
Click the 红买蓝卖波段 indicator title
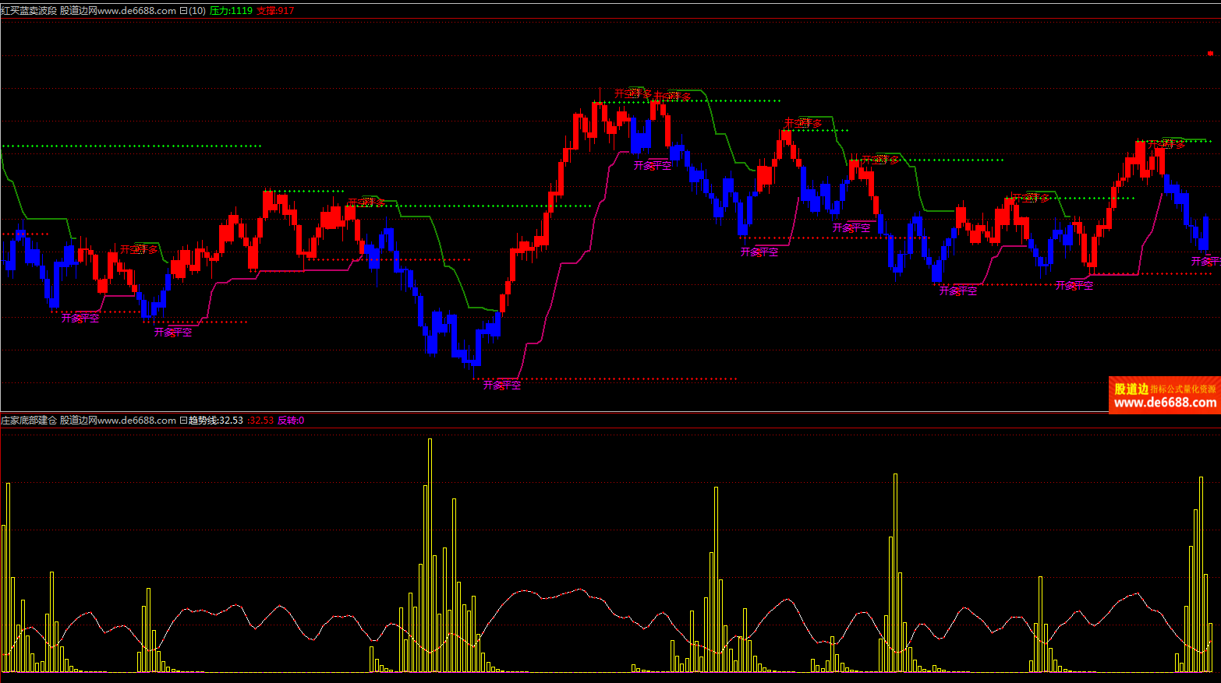pos(29,11)
